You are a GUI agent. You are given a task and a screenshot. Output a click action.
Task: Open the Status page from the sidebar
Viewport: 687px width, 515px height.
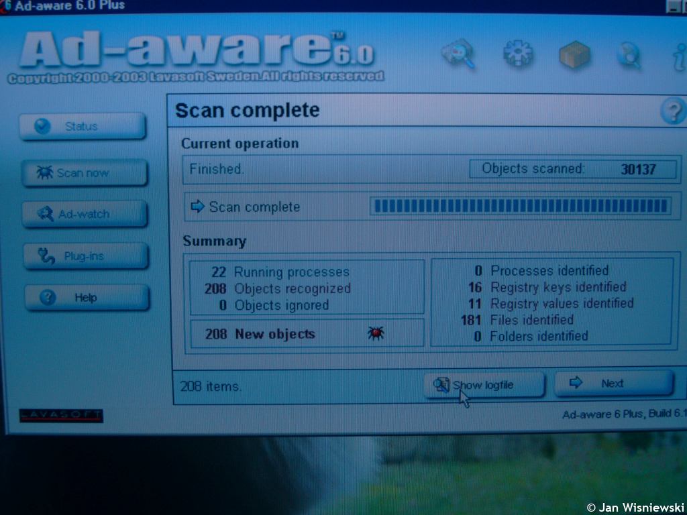[x=82, y=126]
